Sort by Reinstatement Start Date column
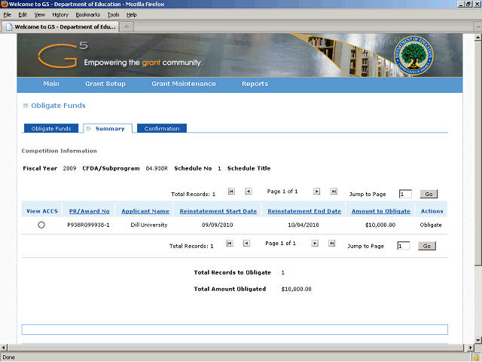Viewport: 482px width, 362px height. pos(218,211)
